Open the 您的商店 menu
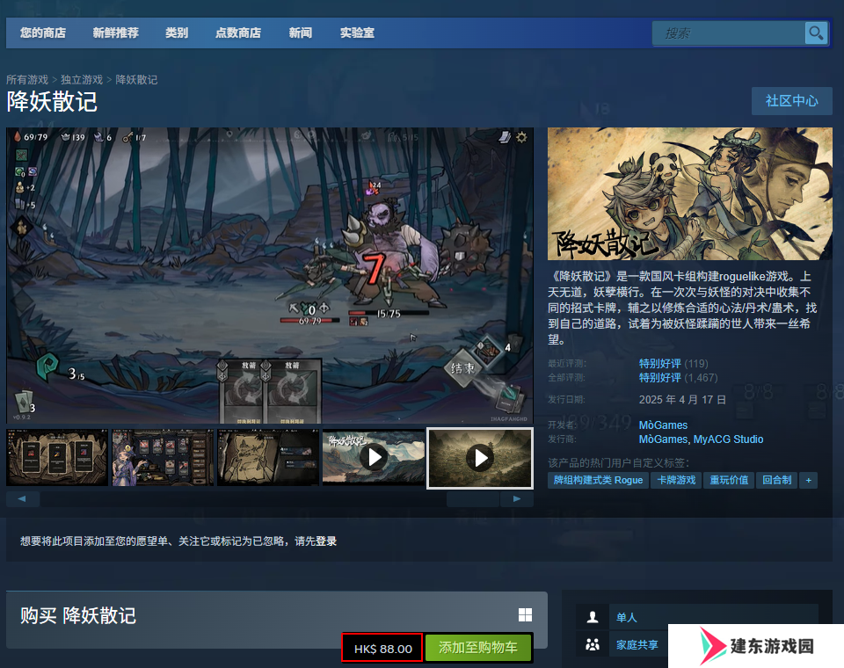 point(43,33)
